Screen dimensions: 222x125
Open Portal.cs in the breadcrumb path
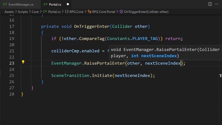click(54, 12)
